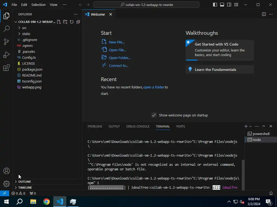
Task: Open the remote window indicator
Action: coord(5,193)
